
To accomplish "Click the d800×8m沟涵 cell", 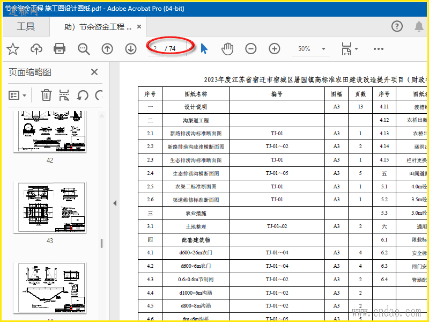I will point(196,306).
